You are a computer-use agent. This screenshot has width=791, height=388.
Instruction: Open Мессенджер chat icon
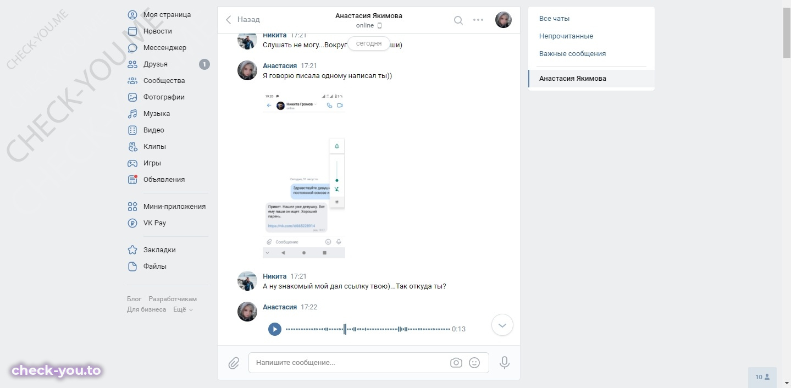tap(132, 48)
